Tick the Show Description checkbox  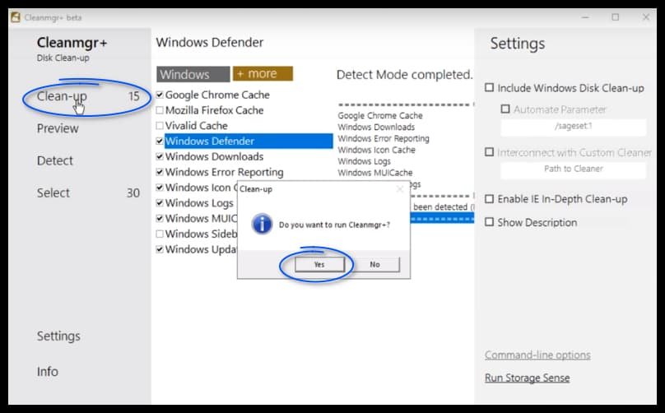point(490,222)
